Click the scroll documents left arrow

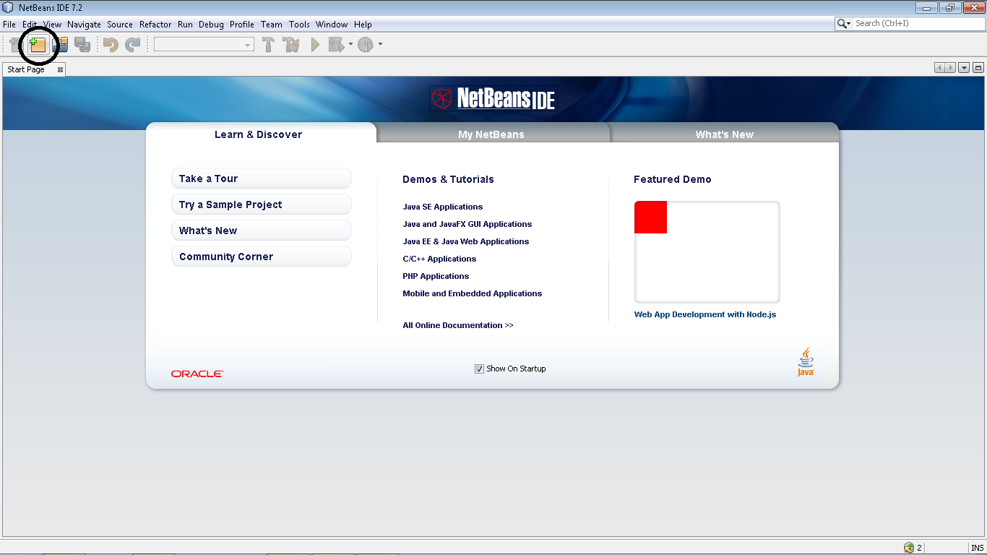940,68
